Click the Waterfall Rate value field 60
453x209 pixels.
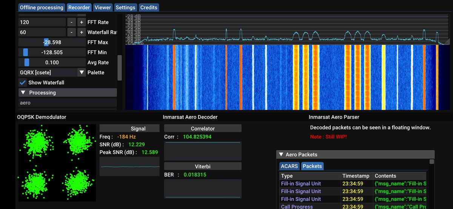point(42,32)
